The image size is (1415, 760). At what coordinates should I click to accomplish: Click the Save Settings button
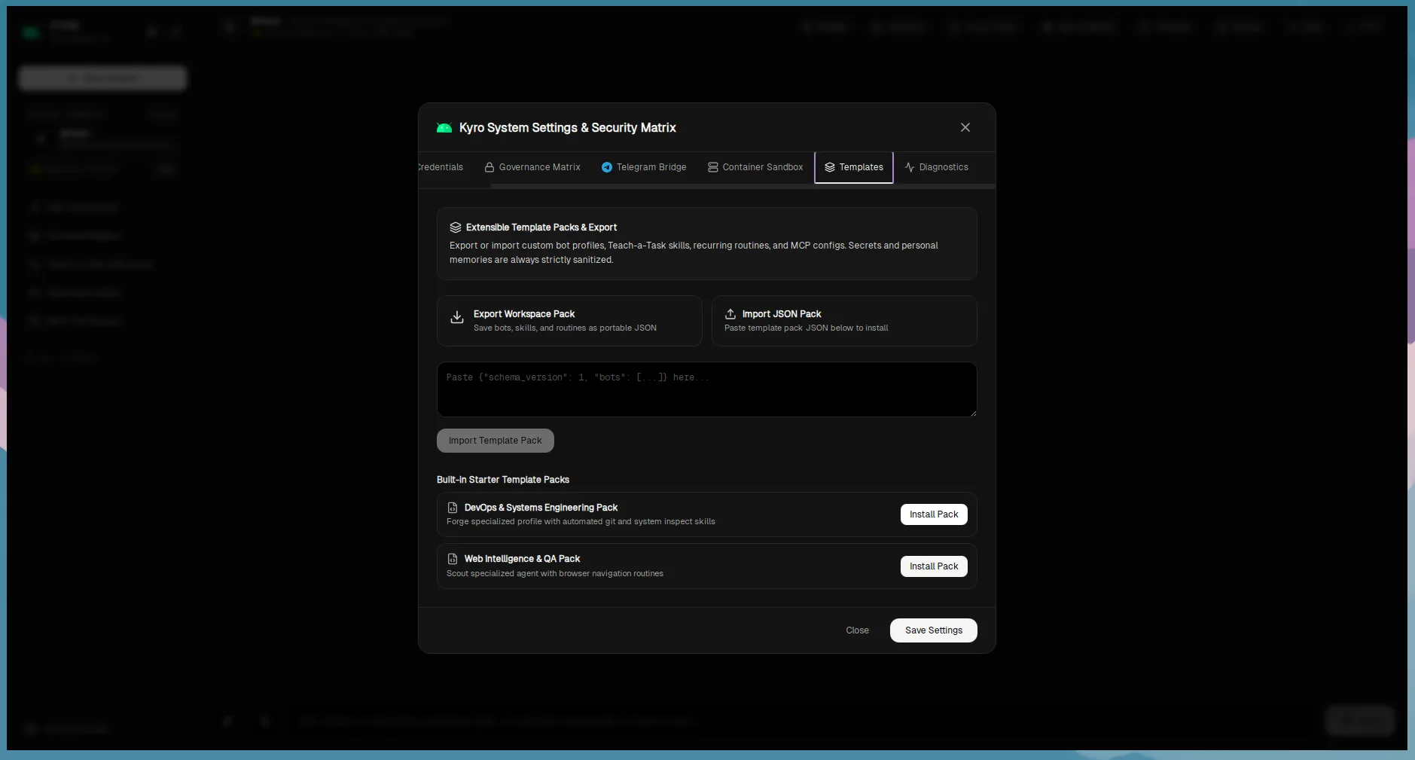click(x=934, y=630)
